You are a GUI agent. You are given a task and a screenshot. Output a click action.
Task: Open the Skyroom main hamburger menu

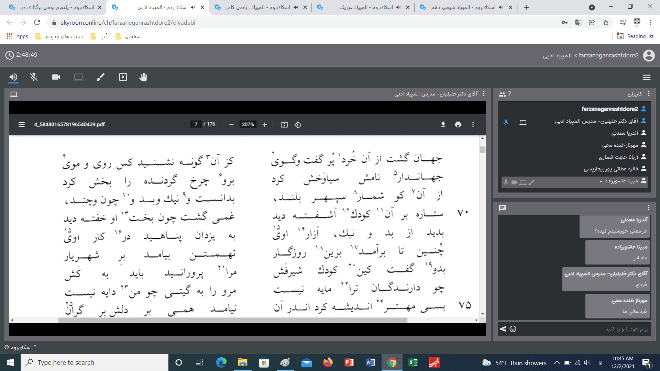[646, 77]
